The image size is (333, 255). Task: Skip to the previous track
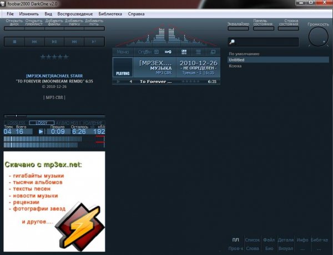click(34, 41)
